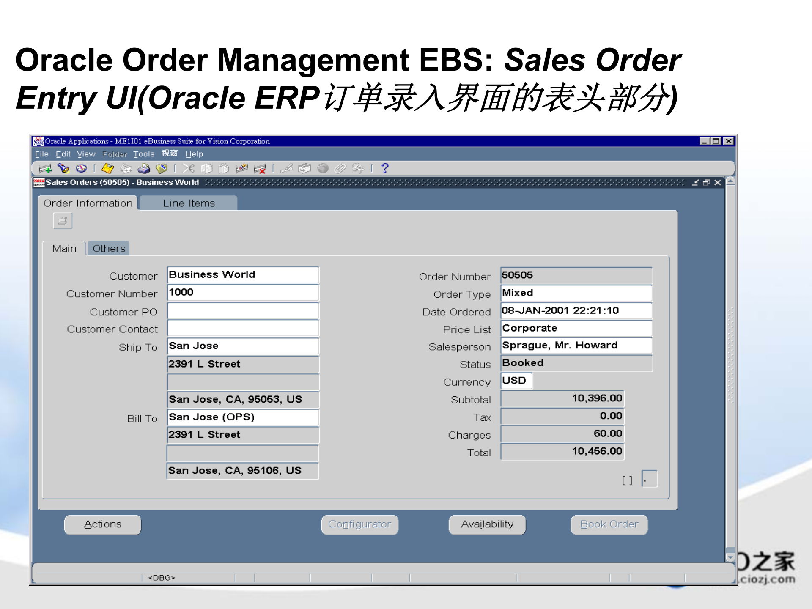812x609 pixels.
Task: Click the Configurator button
Action: coord(359,524)
